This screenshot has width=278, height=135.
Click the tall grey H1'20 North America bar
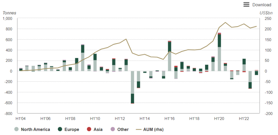point(219,59)
